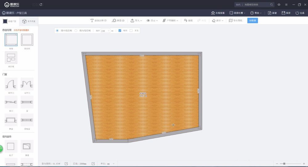Select wall centerline drawing (墙中线绘制) radio
308x167 pixels.
point(57,31)
